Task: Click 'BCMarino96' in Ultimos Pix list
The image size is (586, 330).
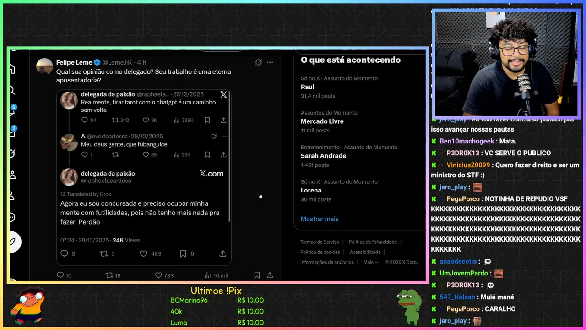Action: (189, 300)
